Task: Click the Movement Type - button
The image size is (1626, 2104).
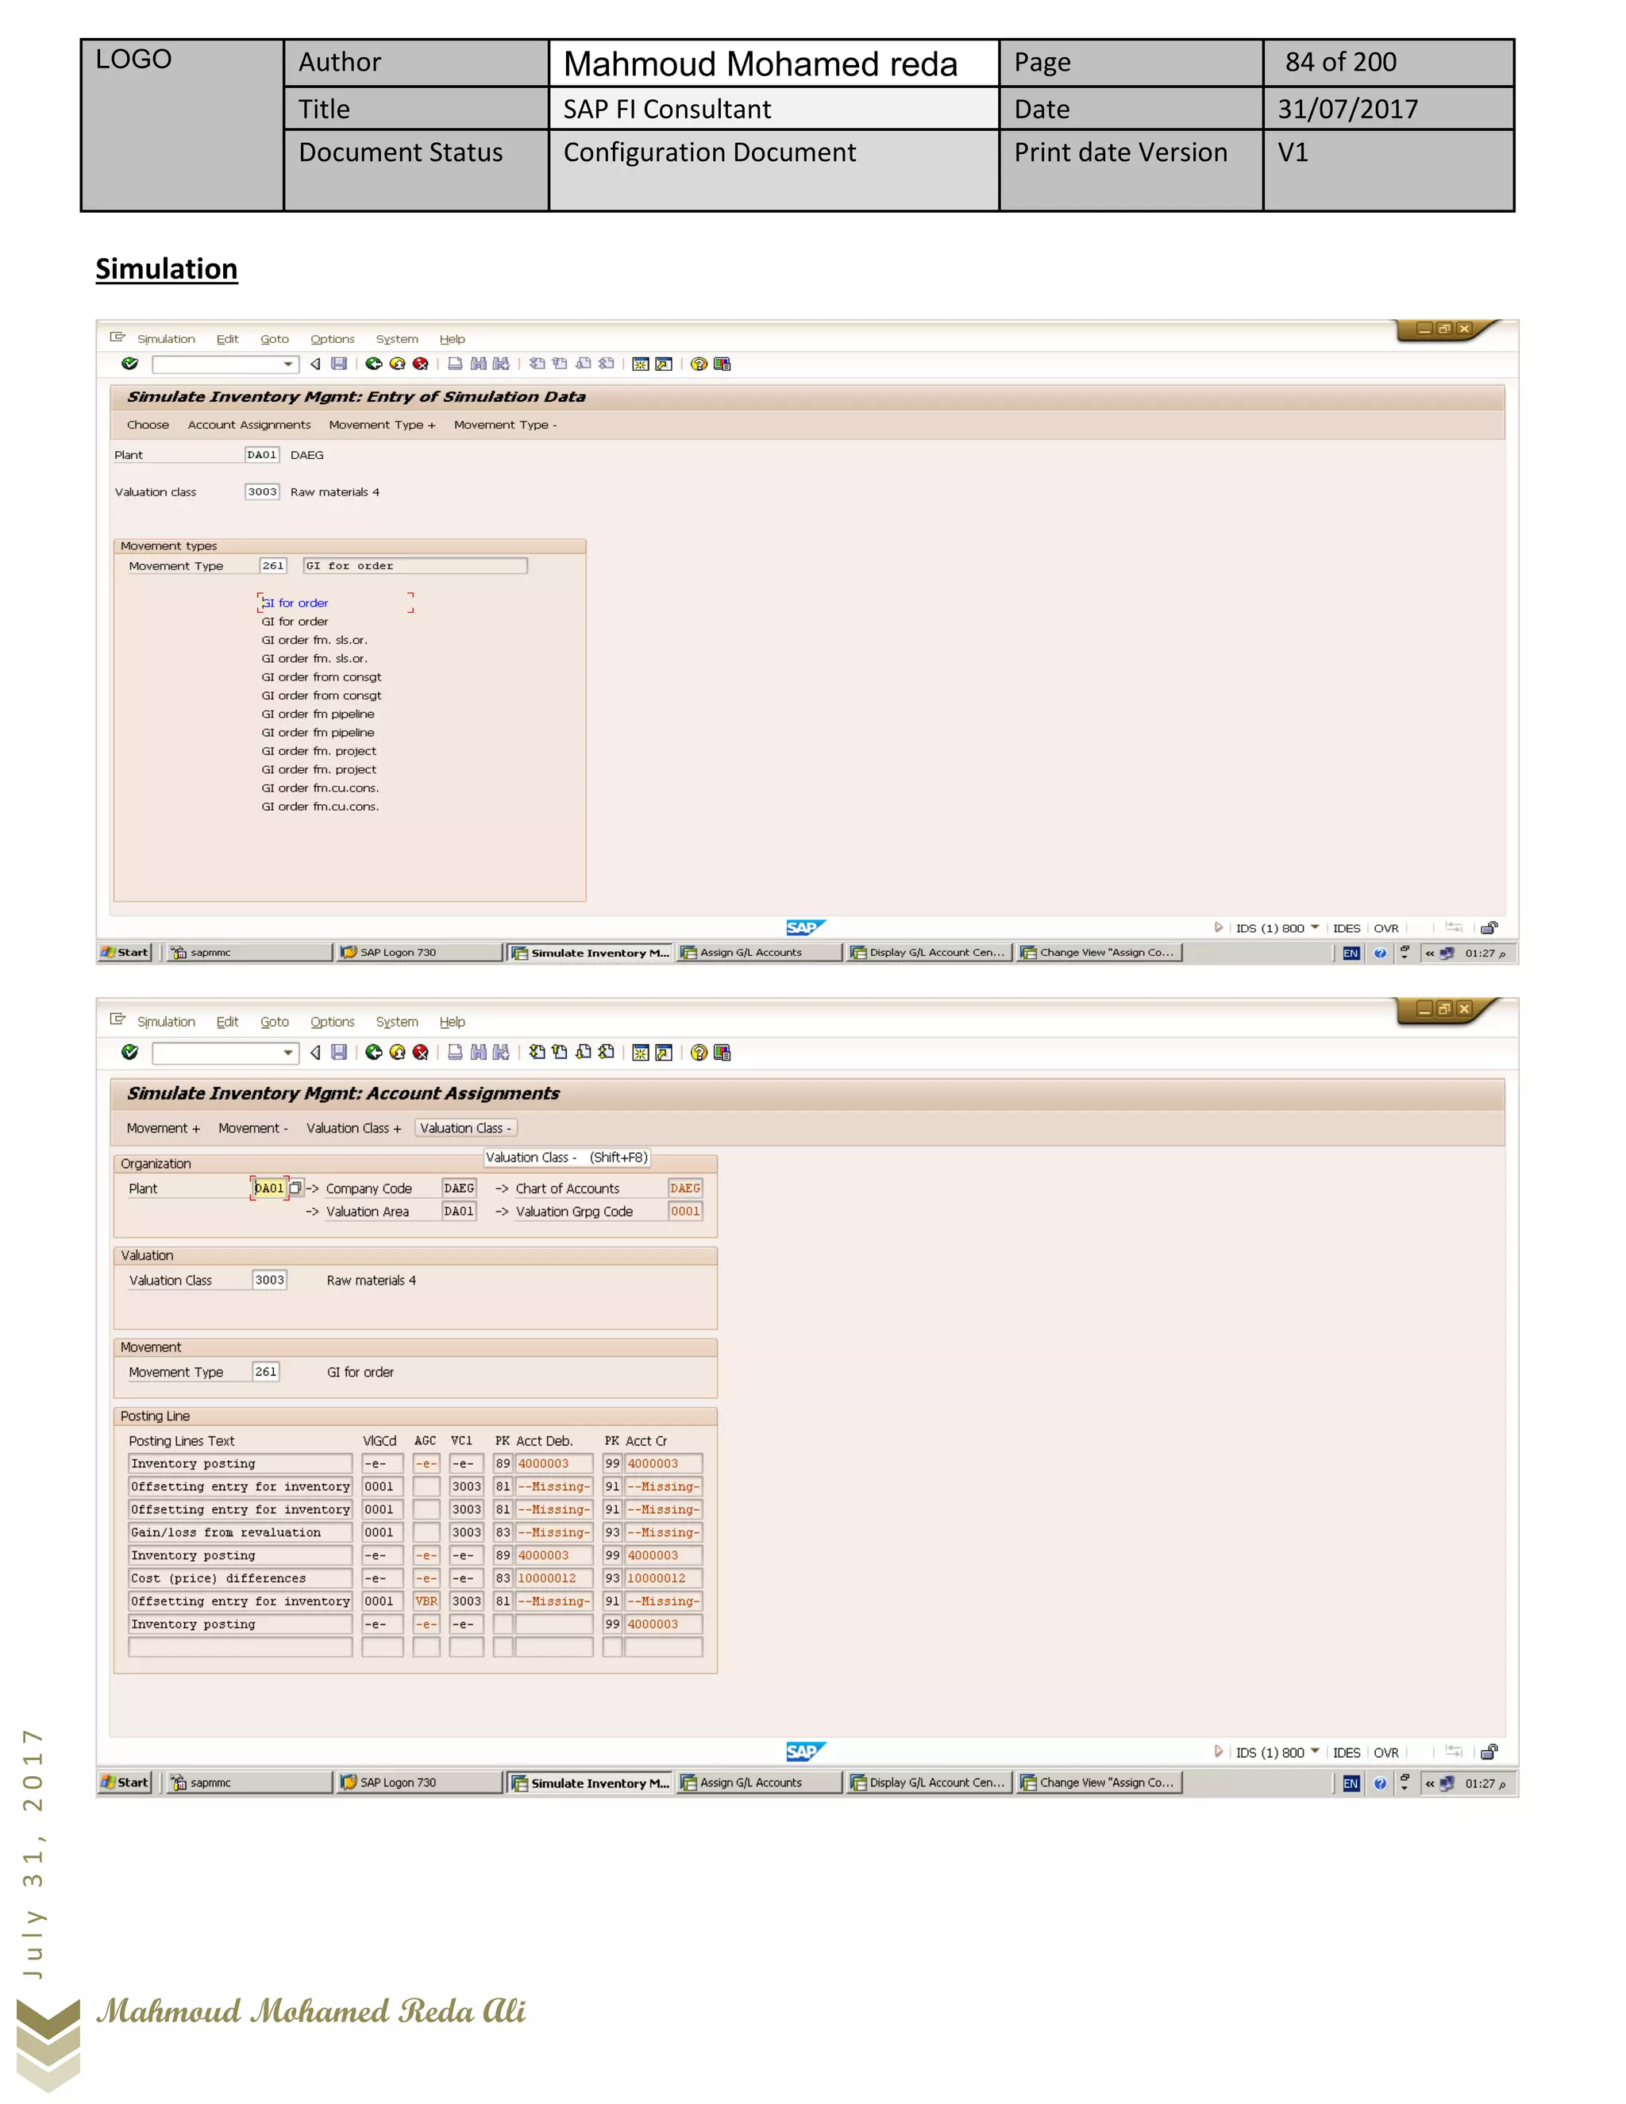Action: click(x=505, y=425)
